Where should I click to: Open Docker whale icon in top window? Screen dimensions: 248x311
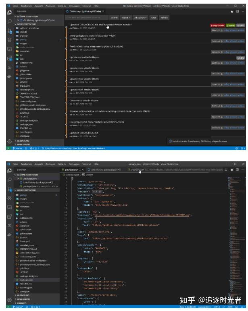[x=9, y=76]
